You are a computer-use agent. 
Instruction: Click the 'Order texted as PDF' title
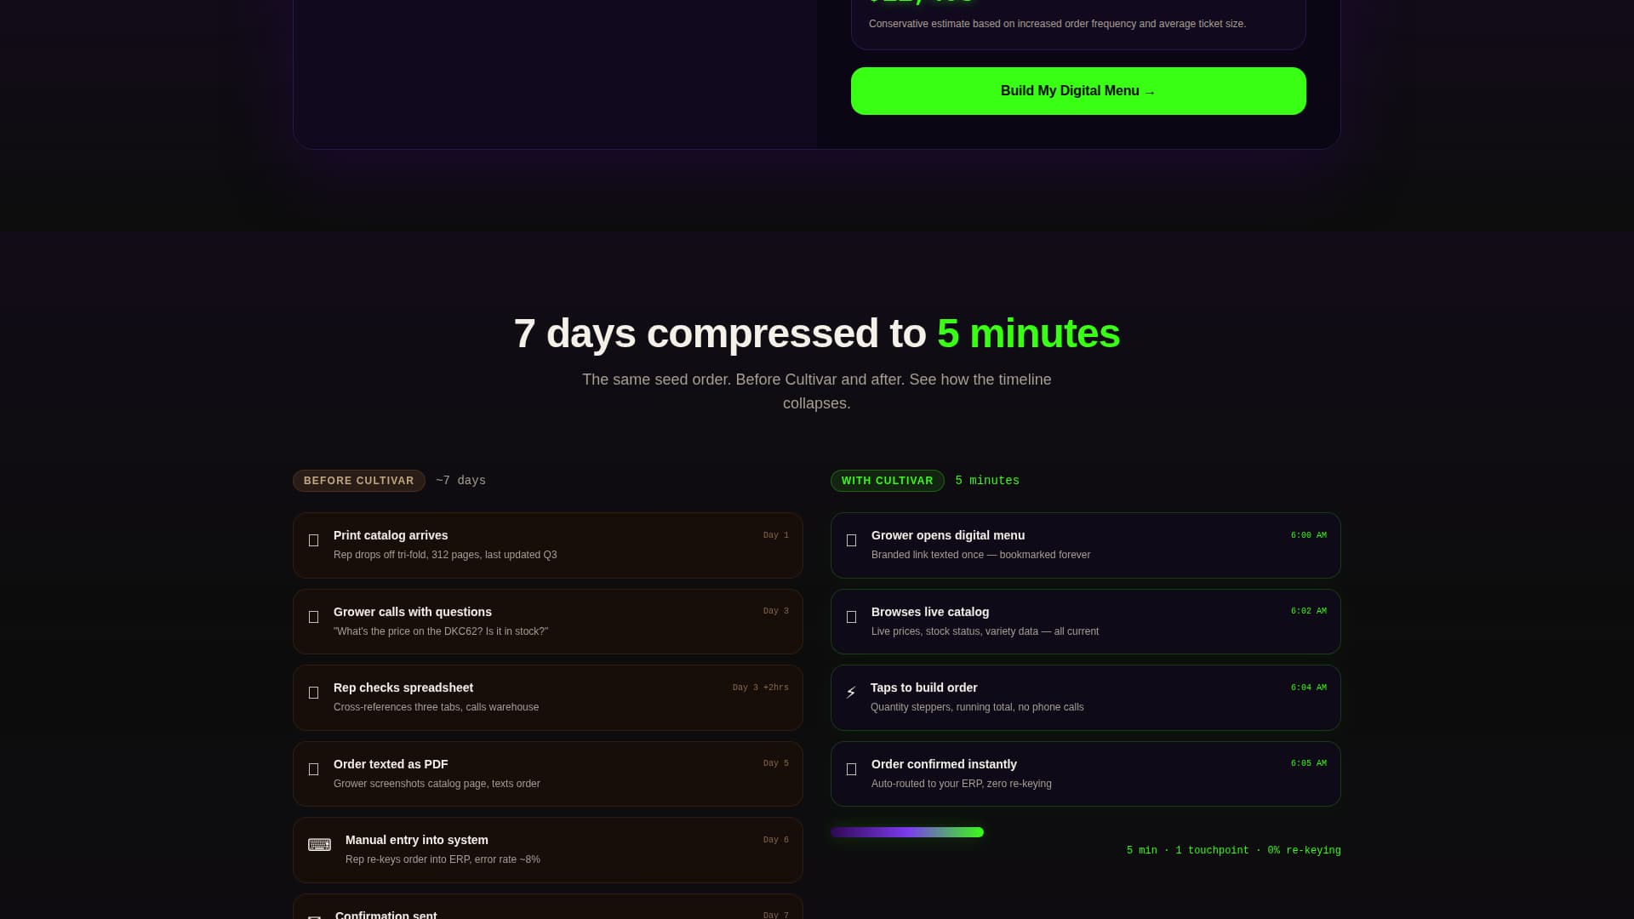coord(391,764)
